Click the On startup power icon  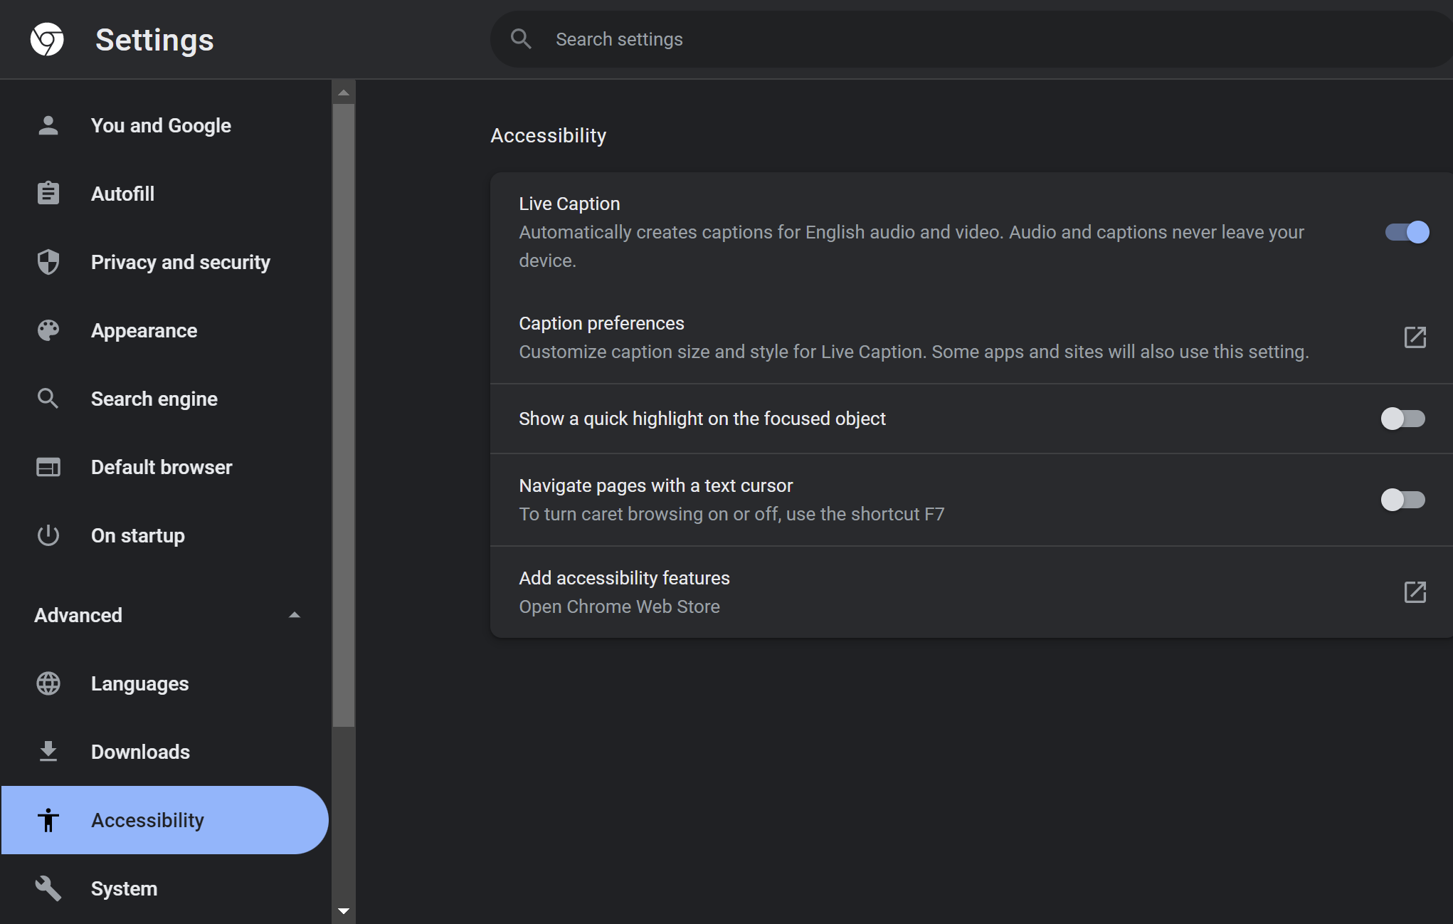pyautogui.click(x=48, y=535)
